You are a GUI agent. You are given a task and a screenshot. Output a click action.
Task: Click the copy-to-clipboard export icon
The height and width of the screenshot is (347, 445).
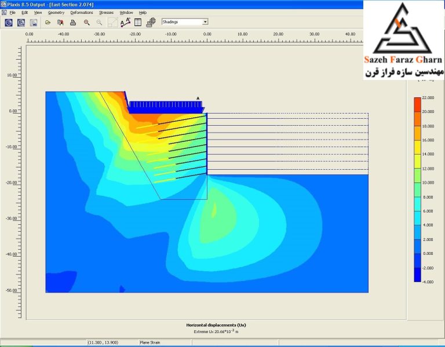60,23
